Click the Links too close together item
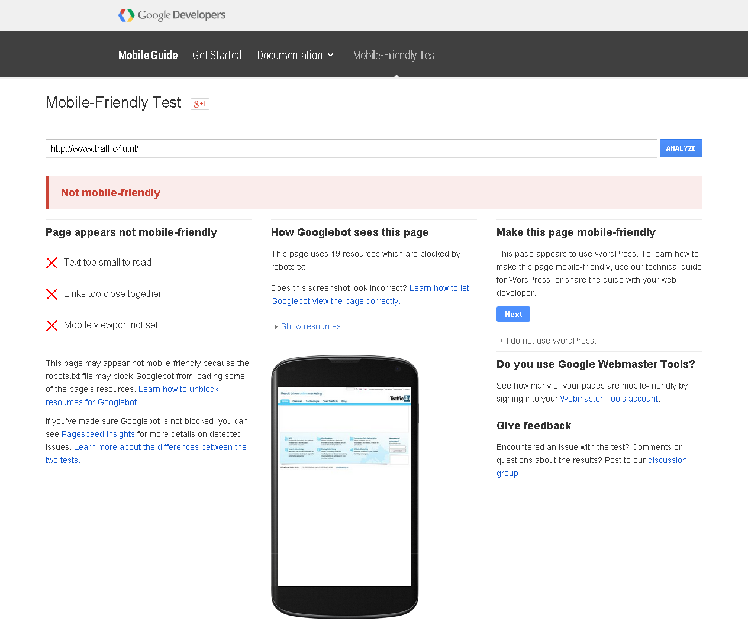This screenshot has width=748, height=631. (112, 294)
